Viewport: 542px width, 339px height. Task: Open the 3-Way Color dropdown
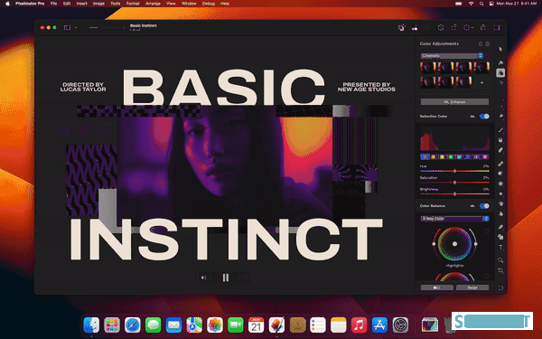point(454,219)
